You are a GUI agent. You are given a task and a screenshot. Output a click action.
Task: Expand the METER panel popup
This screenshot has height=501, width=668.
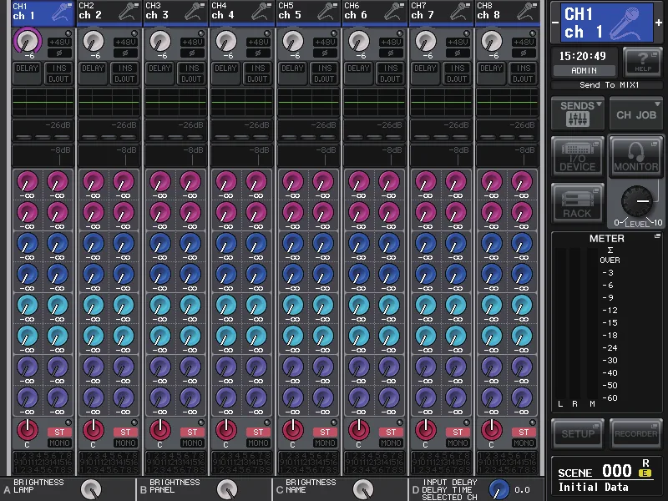pos(657,235)
